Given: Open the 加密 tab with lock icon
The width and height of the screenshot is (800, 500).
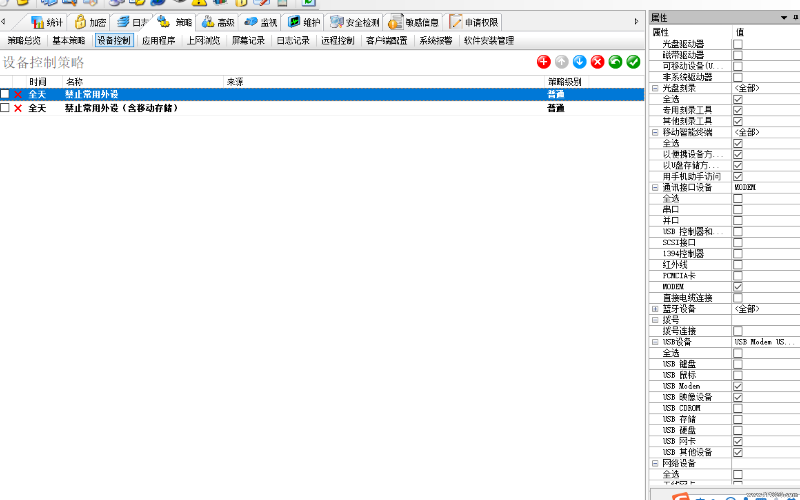Looking at the screenshot, I should tap(90, 22).
